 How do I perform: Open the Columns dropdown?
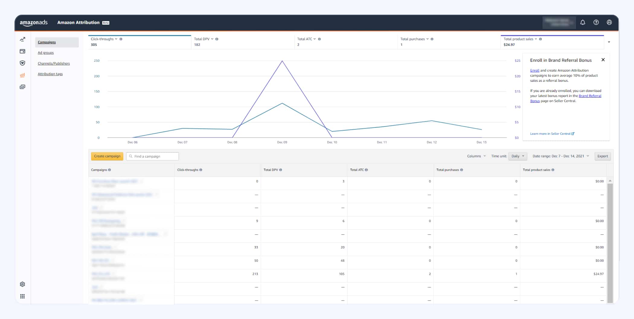[x=476, y=156]
